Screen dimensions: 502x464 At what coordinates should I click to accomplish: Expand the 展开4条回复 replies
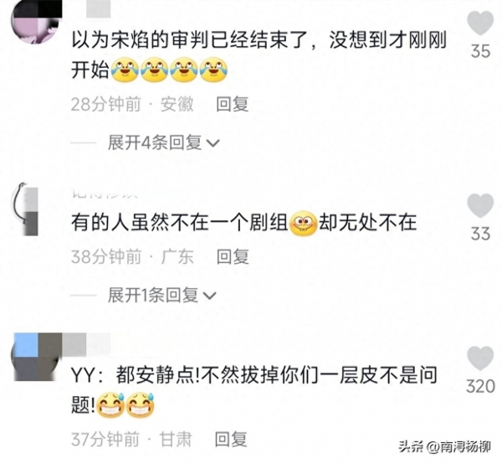click(155, 142)
